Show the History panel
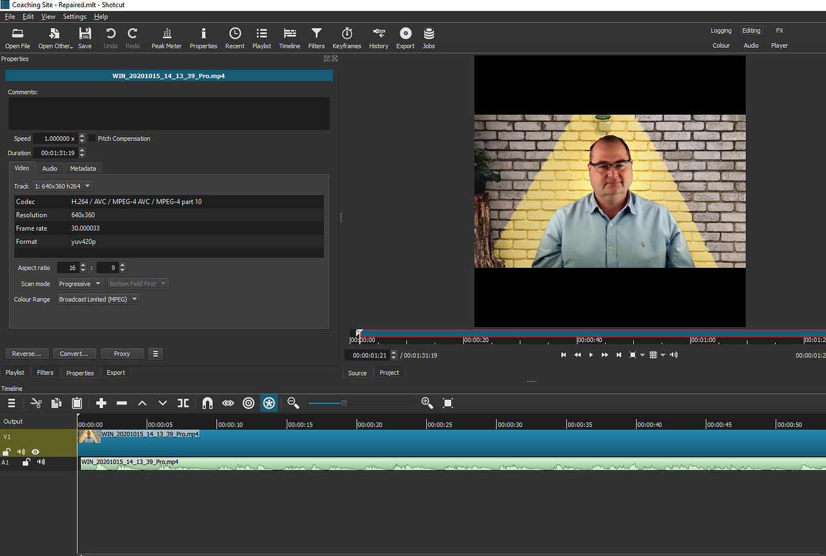This screenshot has height=556, width=826. click(379, 38)
